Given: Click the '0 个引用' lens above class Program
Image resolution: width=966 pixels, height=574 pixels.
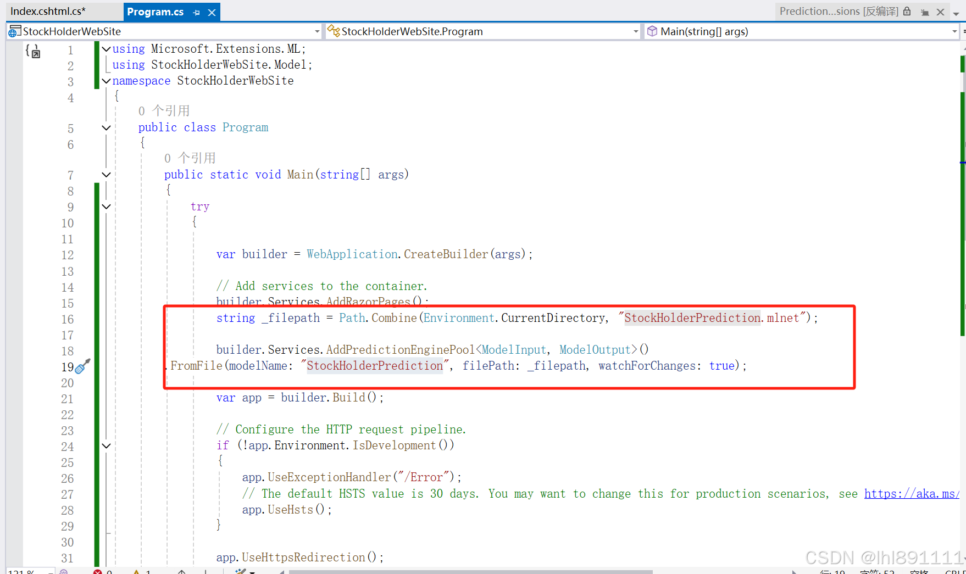Looking at the screenshot, I should click(164, 111).
